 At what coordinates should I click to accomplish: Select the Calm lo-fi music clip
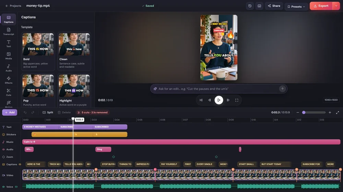pyautogui.click(x=181, y=142)
